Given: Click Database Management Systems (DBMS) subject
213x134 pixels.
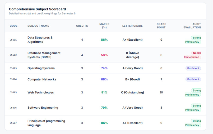Looking at the screenshot, I should (44, 55).
